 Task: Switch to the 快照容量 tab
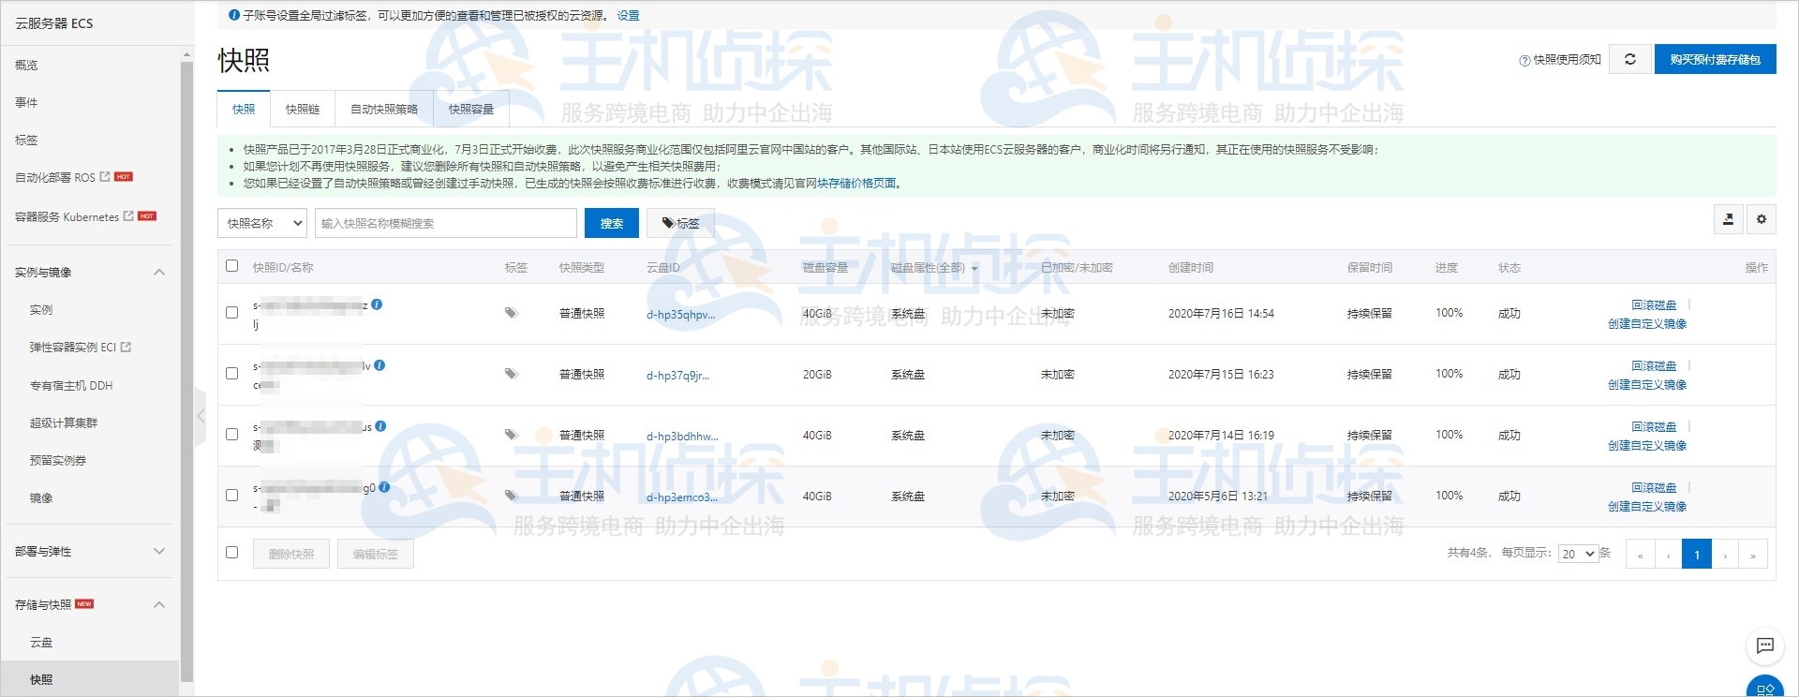471,109
